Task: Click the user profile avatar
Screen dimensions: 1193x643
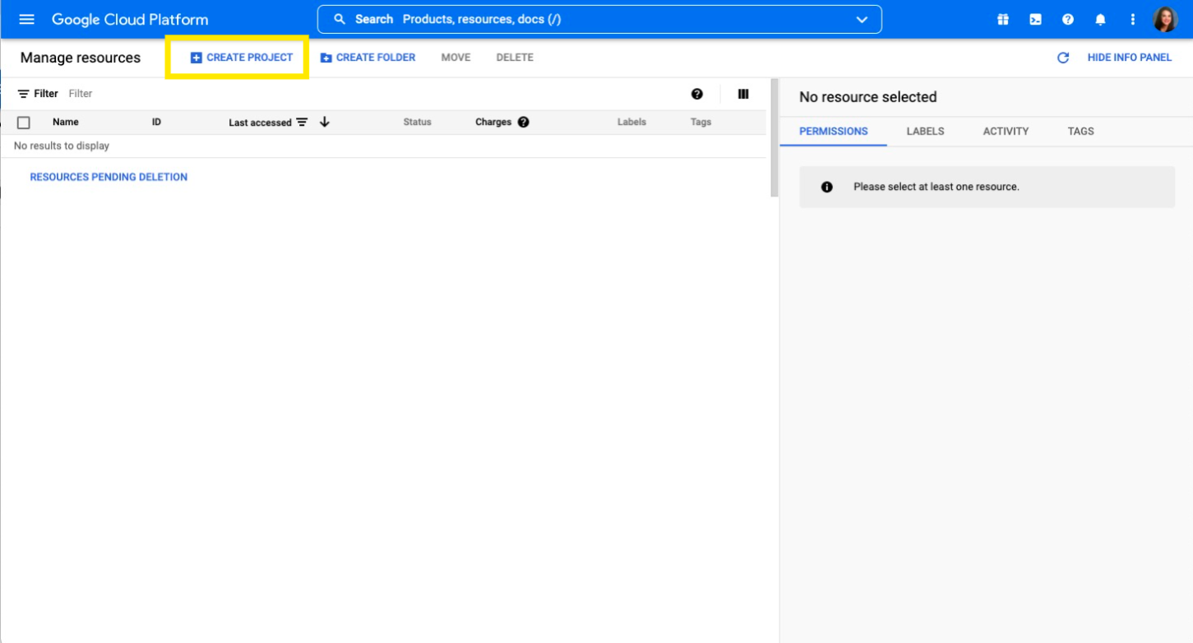Action: [1165, 19]
